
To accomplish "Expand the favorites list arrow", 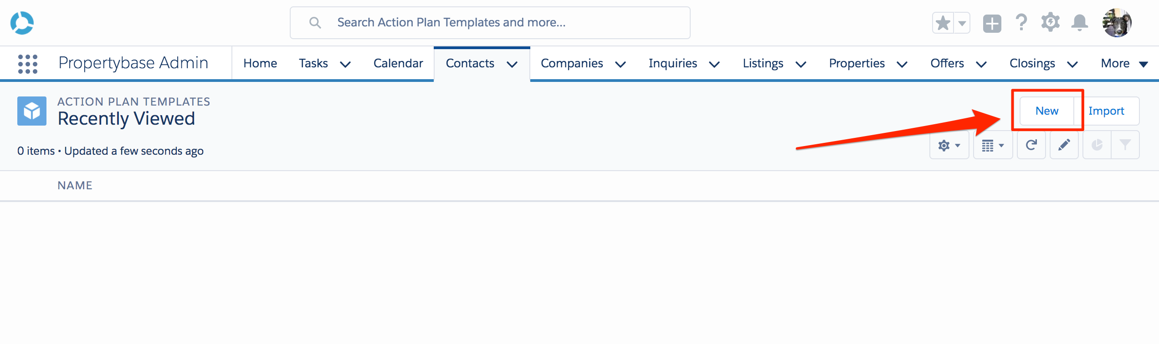I will pos(962,23).
